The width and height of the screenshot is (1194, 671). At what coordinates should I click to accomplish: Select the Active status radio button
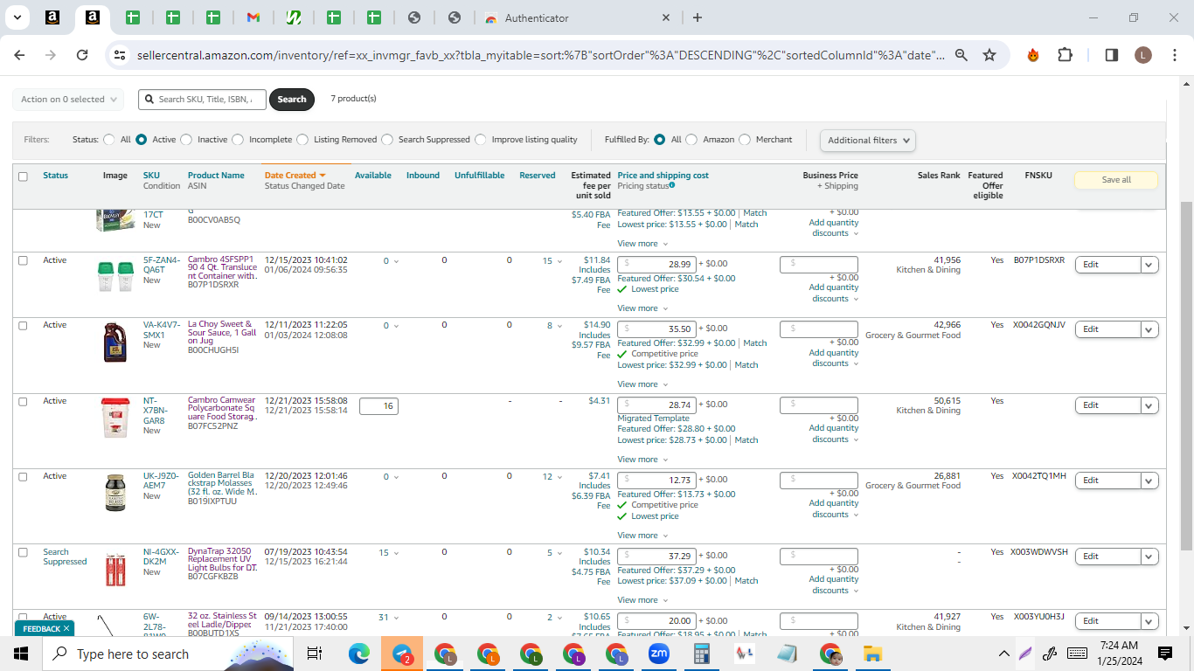(141, 140)
